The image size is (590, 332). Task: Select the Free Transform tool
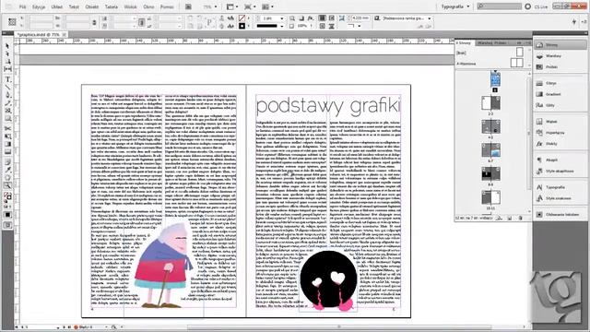[x=7, y=136]
